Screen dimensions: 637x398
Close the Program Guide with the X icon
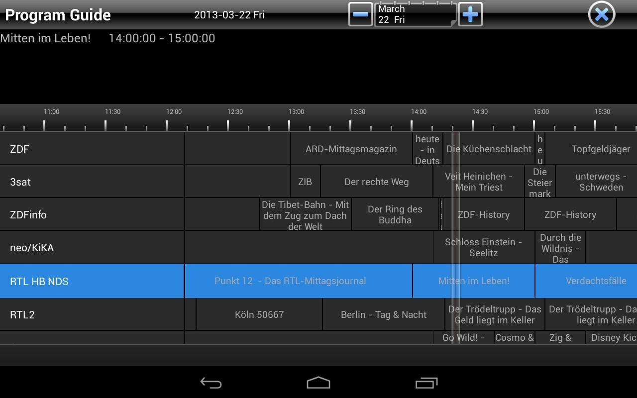coord(601,14)
